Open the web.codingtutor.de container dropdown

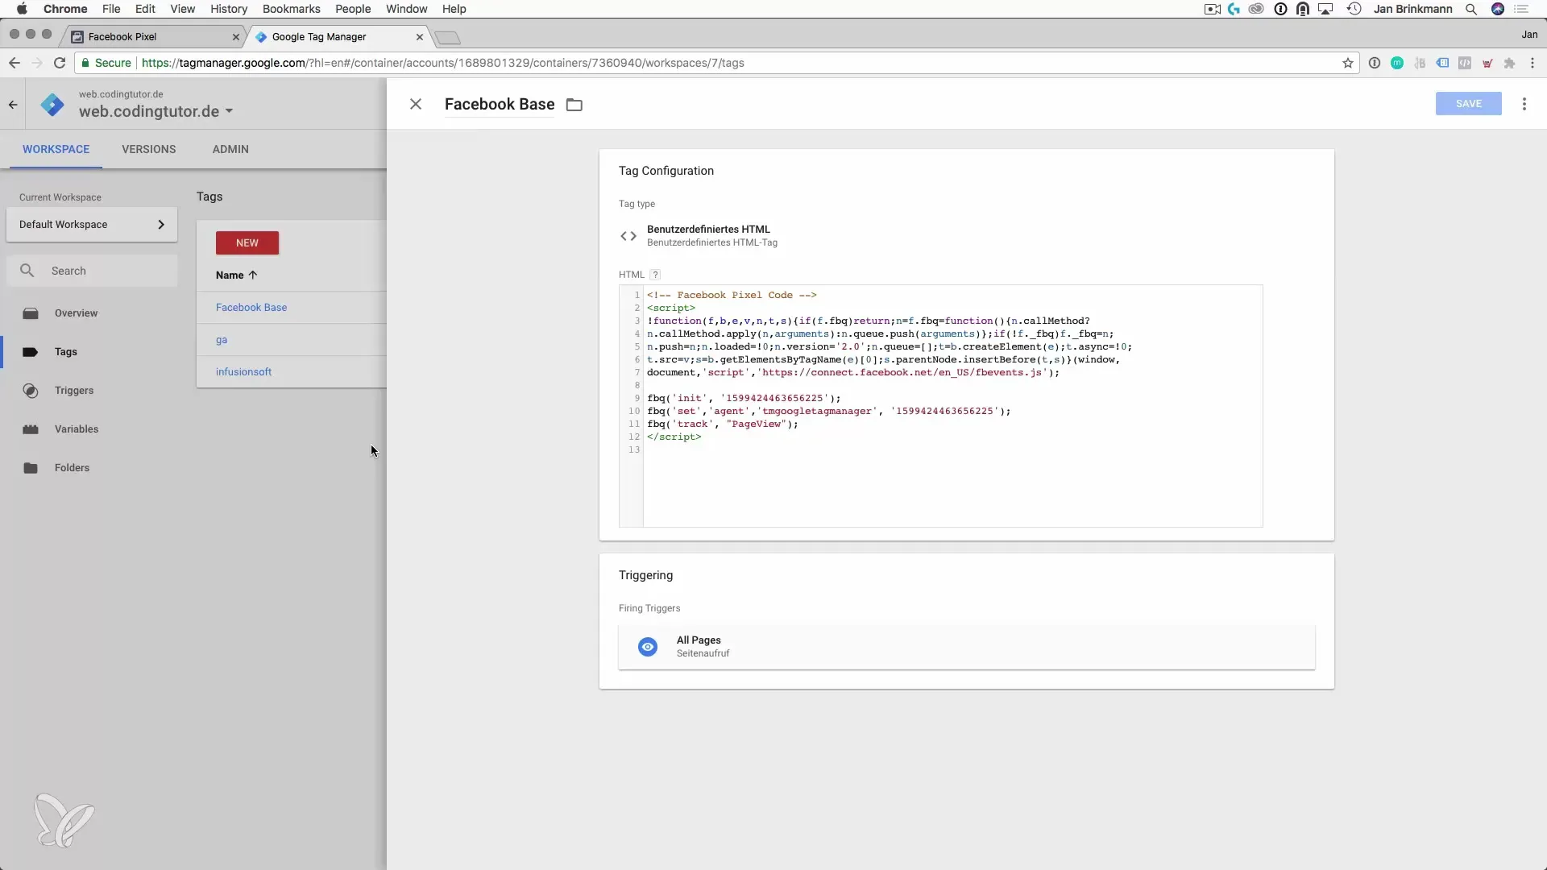[156, 111]
